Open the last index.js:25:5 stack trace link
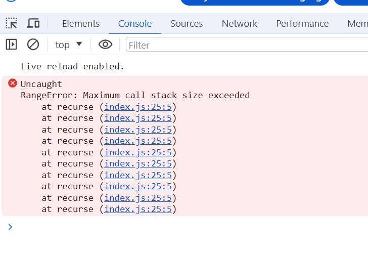The image size is (368, 253). point(139,209)
